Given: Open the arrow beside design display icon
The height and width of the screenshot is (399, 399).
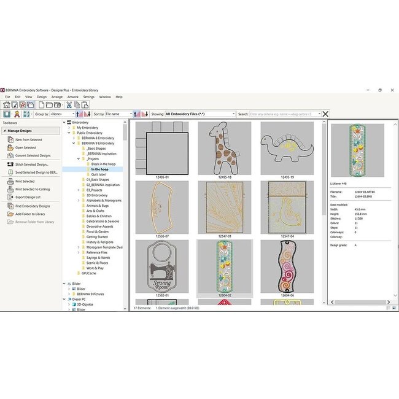Looking at the screenshot, I should coord(12,114).
